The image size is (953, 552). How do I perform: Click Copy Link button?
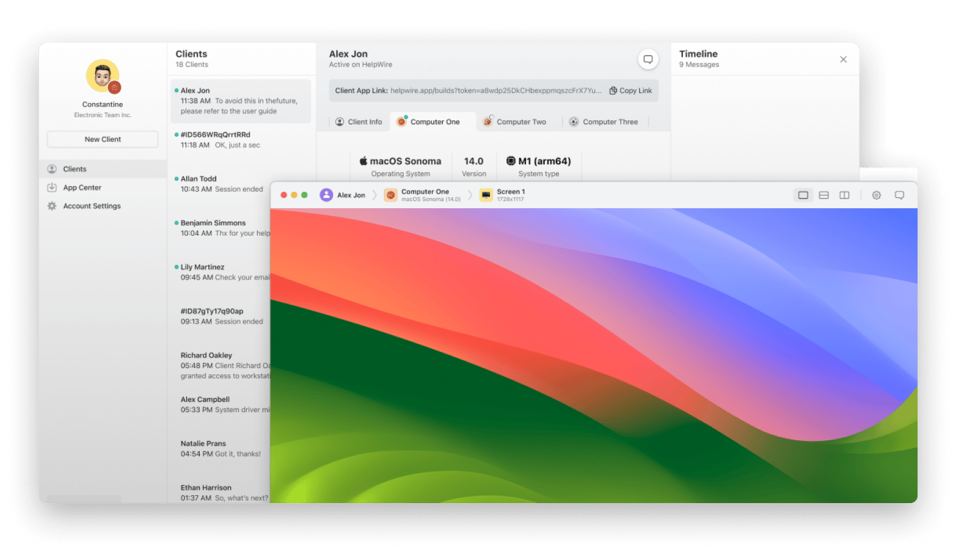(x=630, y=90)
